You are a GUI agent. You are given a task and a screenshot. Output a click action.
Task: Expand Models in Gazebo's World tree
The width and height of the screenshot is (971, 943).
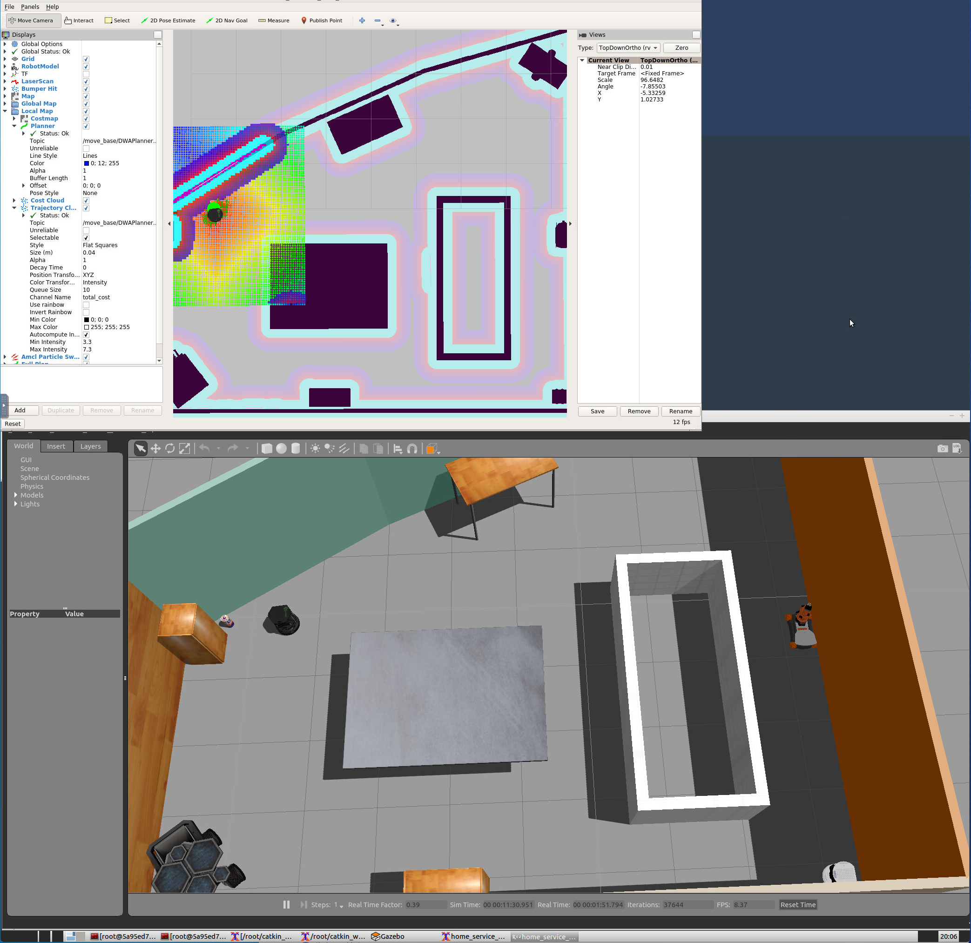(x=16, y=495)
